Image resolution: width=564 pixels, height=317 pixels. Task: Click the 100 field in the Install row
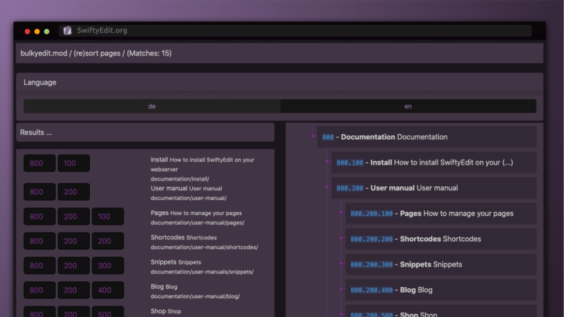coord(74,163)
